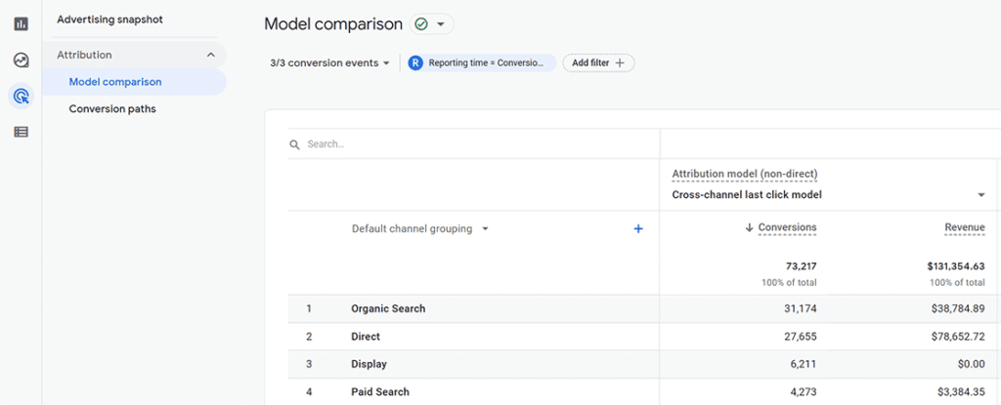Click the search magnifier icon
Screen dimensions: 1001x405
tap(295, 144)
